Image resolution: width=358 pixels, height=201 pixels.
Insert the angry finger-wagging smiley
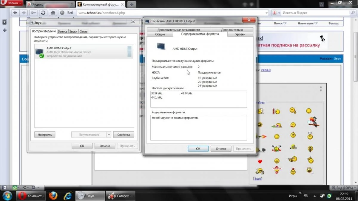tap(293, 110)
